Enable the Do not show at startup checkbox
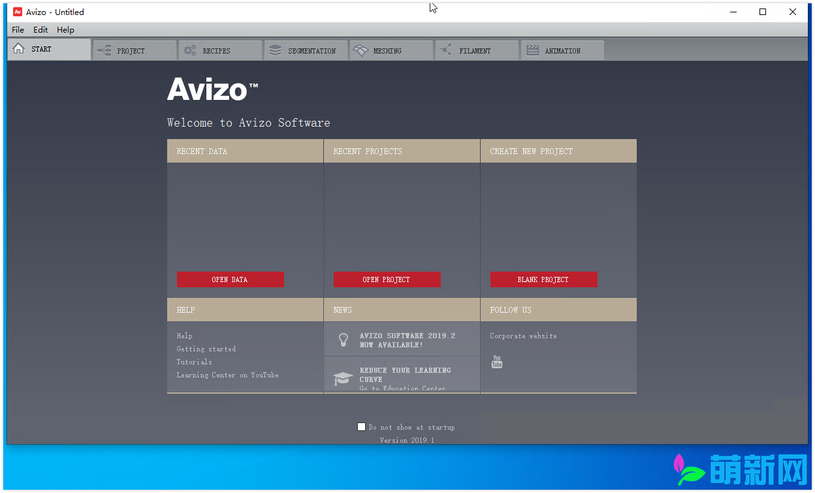815x493 pixels. 362,427
